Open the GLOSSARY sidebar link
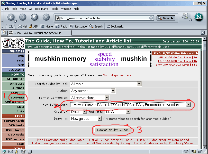The height and width of the screenshot is (154, 208). [16, 70]
